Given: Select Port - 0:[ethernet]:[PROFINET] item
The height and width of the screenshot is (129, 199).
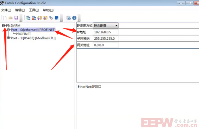Looking at the screenshot, I should 33,30.
